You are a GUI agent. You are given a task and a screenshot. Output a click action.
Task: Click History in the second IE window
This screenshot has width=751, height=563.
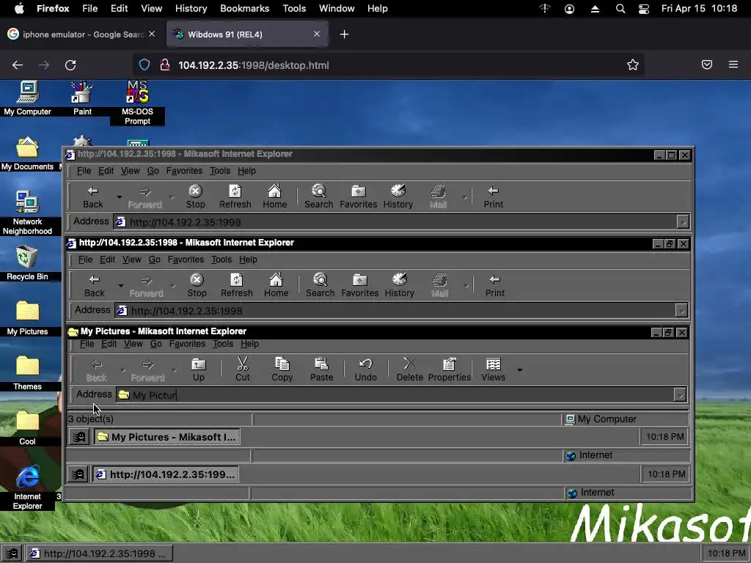coord(400,285)
